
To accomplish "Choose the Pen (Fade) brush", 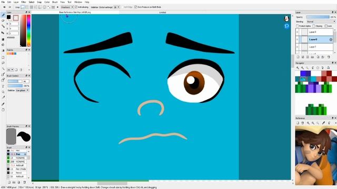I will click(16, 169).
